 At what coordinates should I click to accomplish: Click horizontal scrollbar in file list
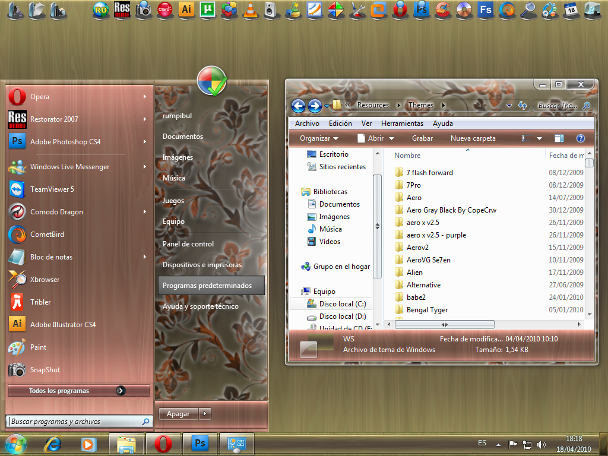tap(444, 325)
